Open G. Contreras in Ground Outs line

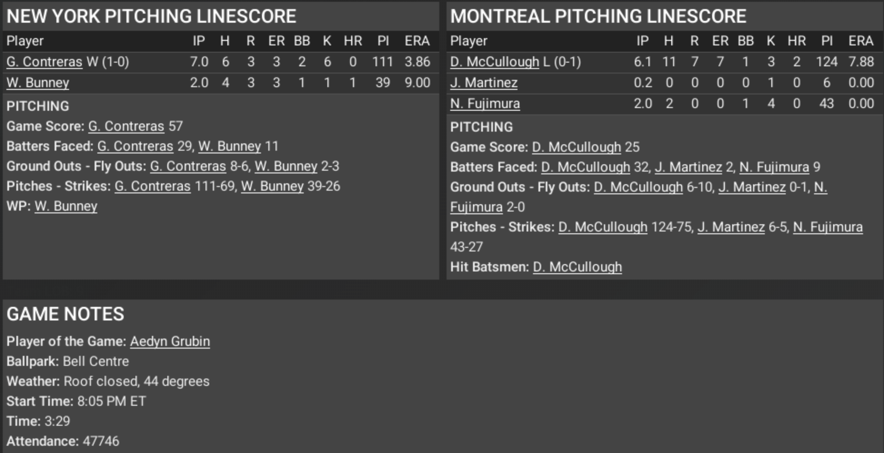pyautogui.click(x=188, y=166)
